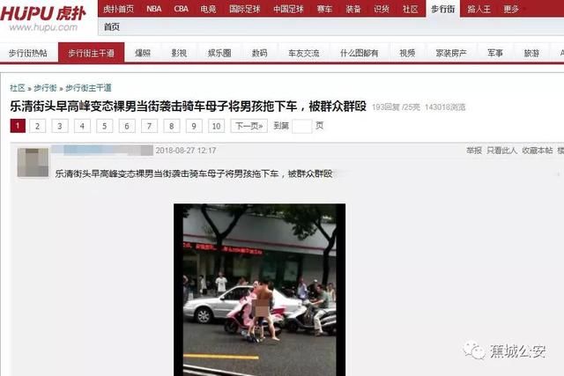Open the embedded street photo
This screenshot has width=564, height=376.
(x=259, y=290)
